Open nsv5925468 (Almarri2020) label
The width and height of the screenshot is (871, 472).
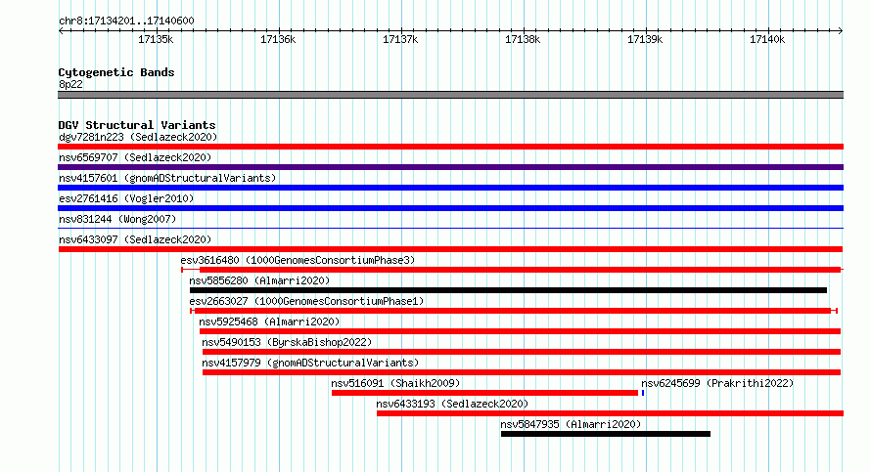click(269, 322)
